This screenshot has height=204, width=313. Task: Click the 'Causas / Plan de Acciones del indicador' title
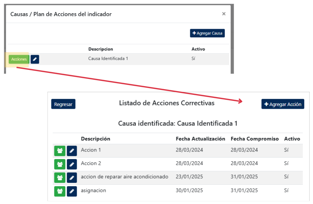(61, 14)
